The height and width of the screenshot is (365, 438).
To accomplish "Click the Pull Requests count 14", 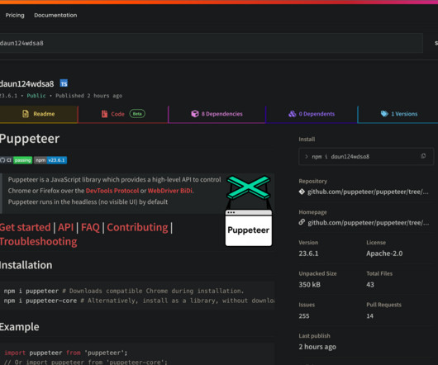I will point(370,316).
